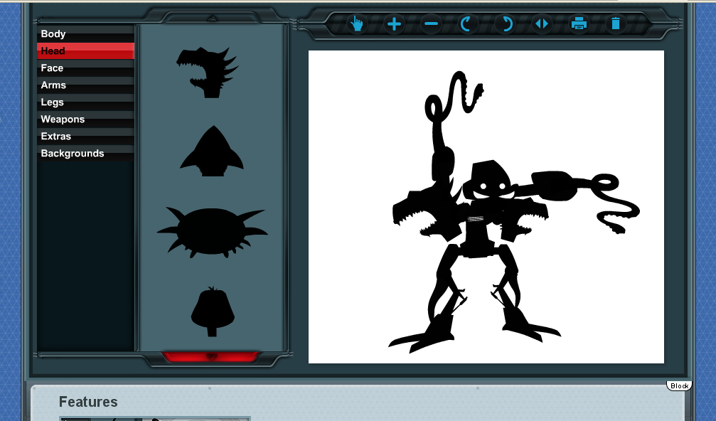The width and height of the screenshot is (716, 421).
Task: Open the Face category
Action: [85, 68]
